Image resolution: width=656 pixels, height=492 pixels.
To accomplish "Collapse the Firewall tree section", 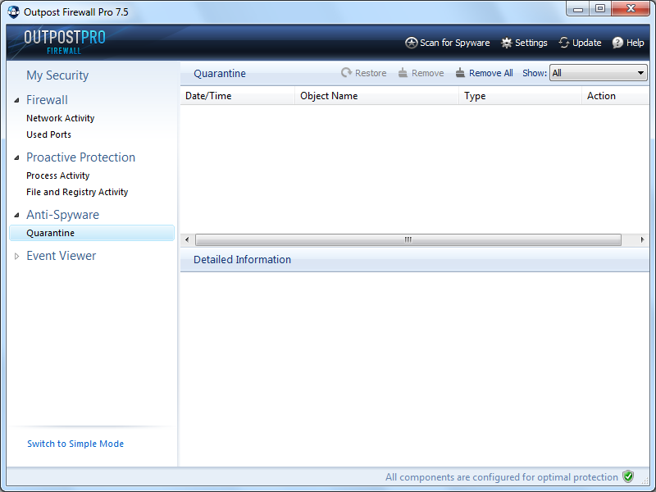I will click(17, 100).
